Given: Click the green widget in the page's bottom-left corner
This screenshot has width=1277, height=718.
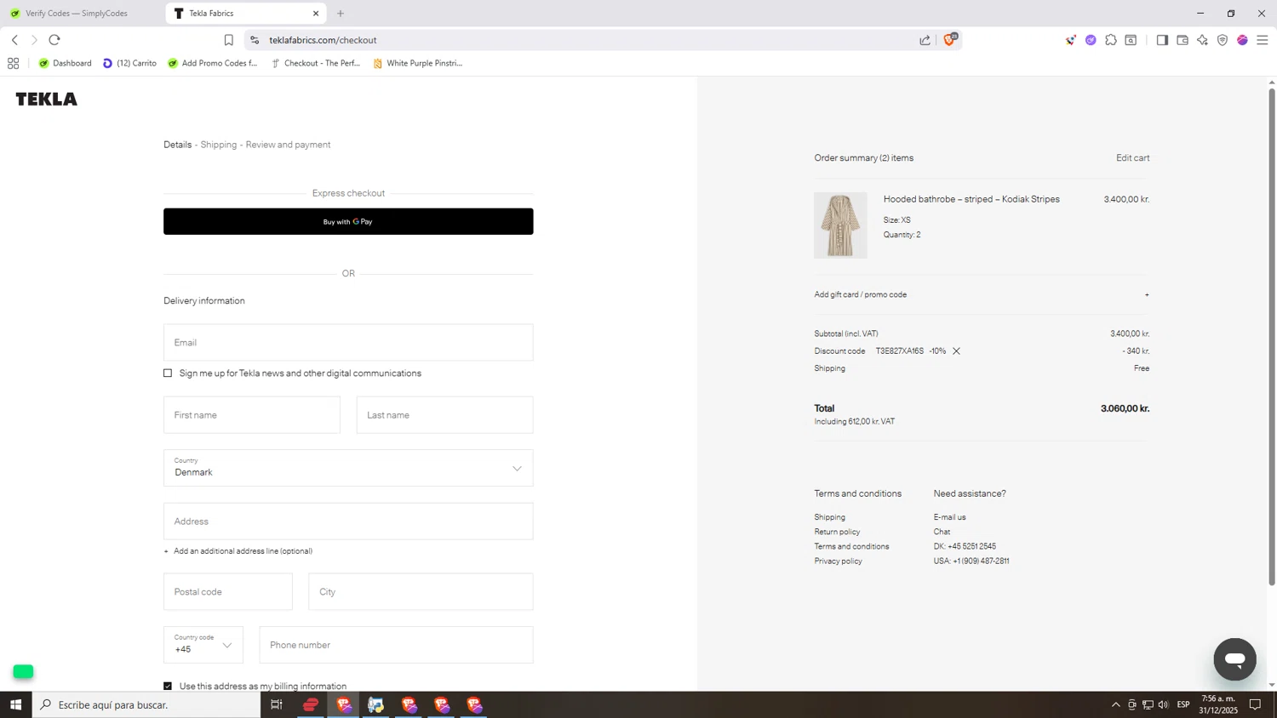Looking at the screenshot, I should coord(23,672).
